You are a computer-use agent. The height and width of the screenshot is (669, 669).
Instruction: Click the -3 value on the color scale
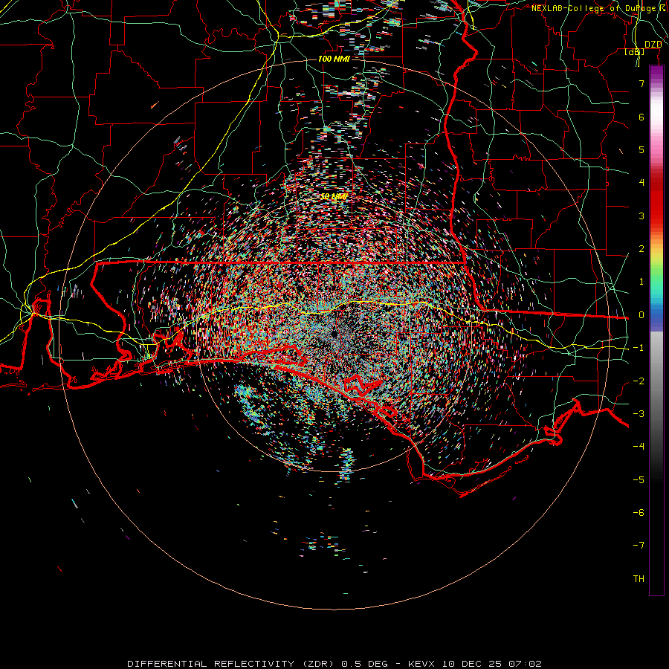[639, 414]
